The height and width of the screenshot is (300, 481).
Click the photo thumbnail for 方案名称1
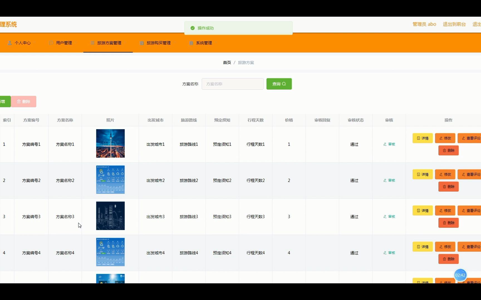click(110, 143)
